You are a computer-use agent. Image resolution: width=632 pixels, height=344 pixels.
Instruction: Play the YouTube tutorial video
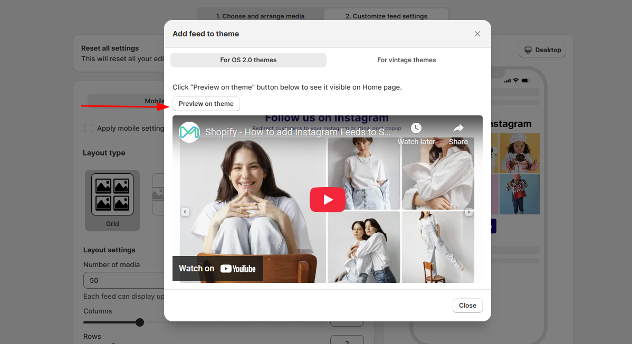point(327,200)
